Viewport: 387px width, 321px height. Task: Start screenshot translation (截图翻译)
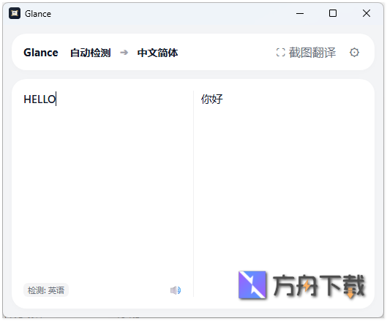click(306, 53)
